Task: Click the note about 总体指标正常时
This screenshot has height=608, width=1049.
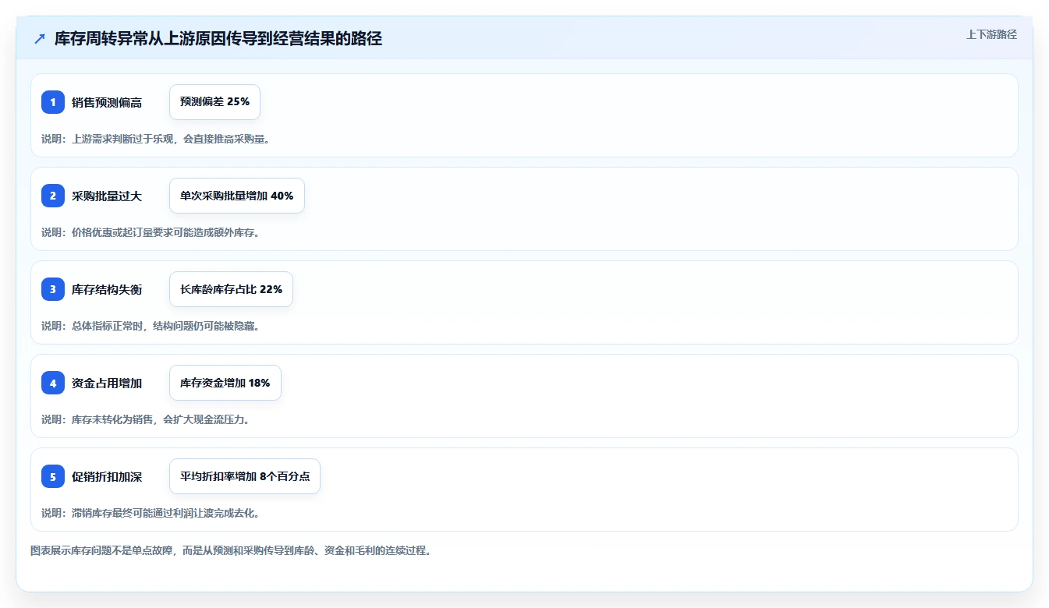Action: (151, 326)
